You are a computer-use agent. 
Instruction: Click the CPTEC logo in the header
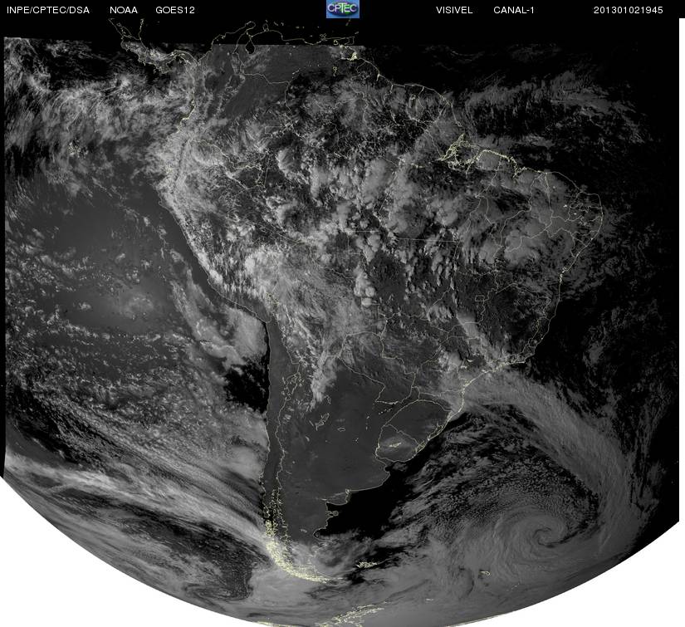tap(343, 9)
